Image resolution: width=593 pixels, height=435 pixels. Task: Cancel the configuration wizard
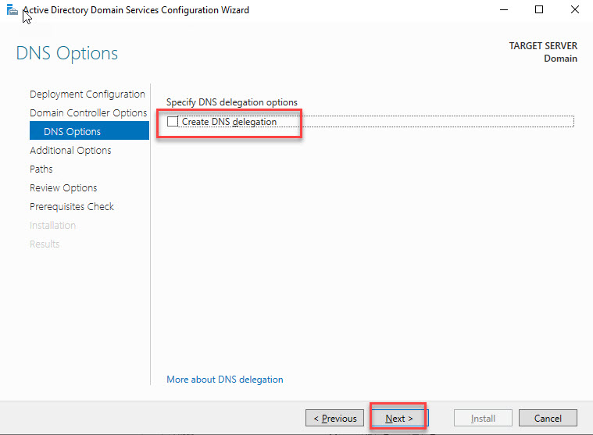pos(548,418)
